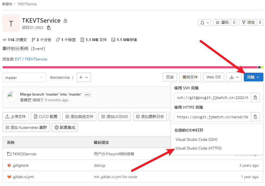265x186 pixels.
Task: Copy the project ID with clipboard icon
Action: coord(49,28)
